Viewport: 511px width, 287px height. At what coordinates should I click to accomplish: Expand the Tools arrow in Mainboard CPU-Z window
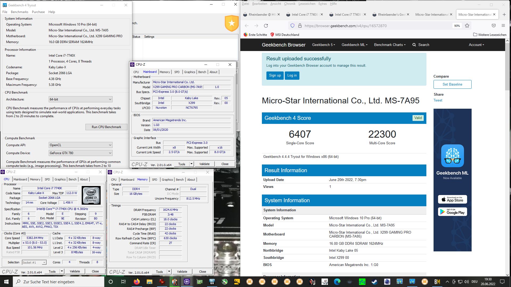pos(191,164)
